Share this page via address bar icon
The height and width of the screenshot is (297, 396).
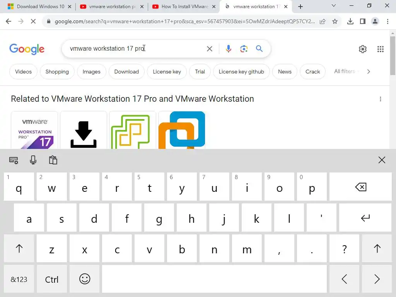click(x=323, y=22)
